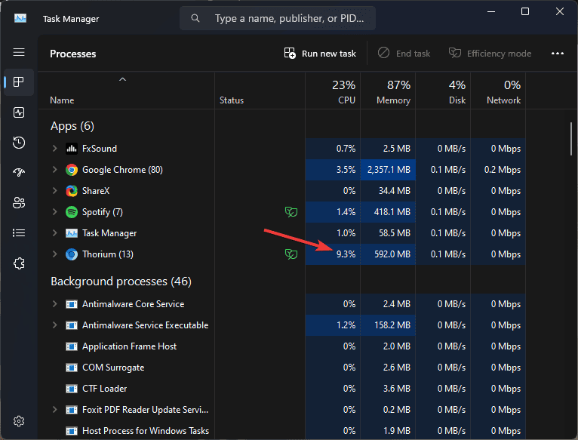Expand the Thorium (13) group
Screen dimensions: 578x440
(54, 254)
